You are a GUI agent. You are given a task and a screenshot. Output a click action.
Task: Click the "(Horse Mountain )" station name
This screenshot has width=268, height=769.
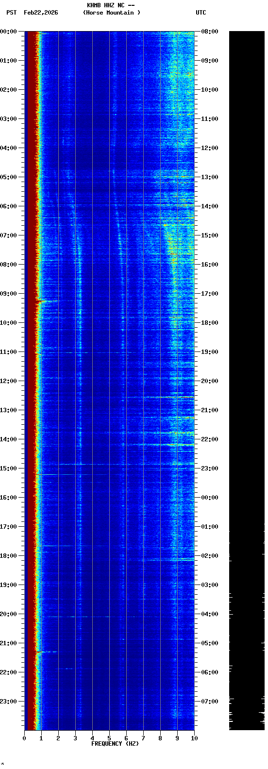click(112, 13)
